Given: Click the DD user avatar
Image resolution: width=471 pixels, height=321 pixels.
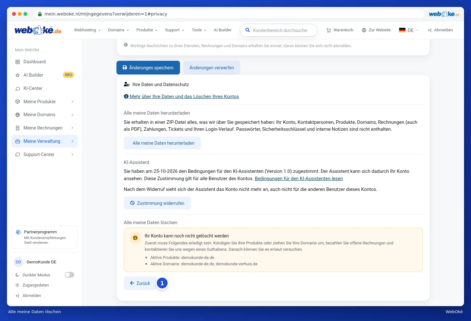Looking at the screenshot, I should [18, 262].
